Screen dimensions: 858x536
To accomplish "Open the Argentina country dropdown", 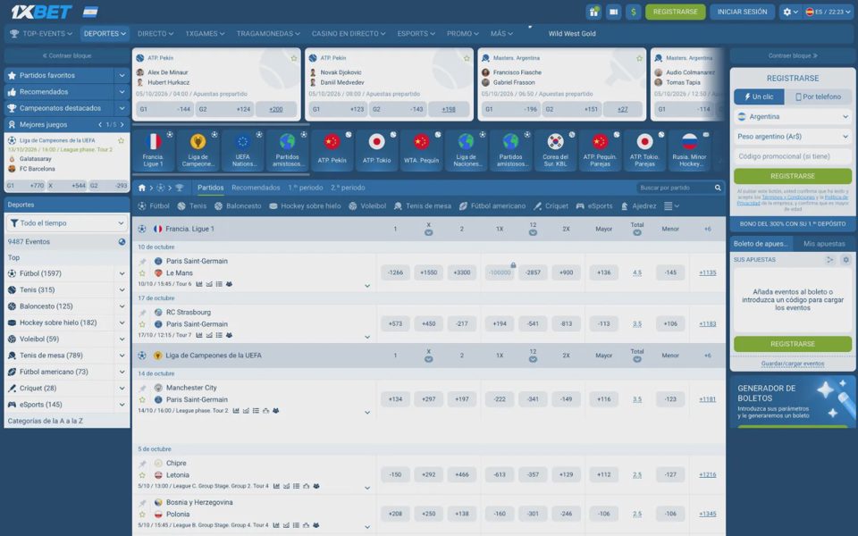I will (x=793, y=116).
